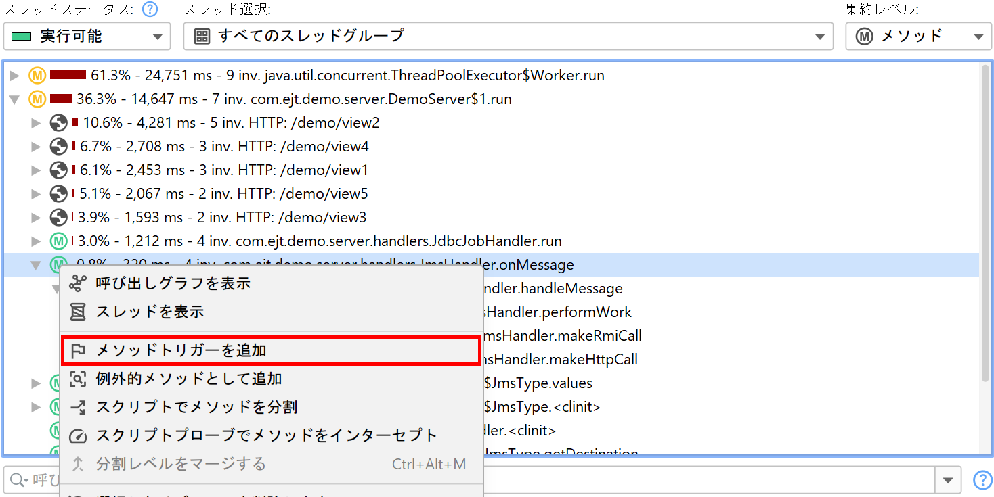
Task: Open the 集約レベル dropdown showing メソッド
Action: (918, 37)
